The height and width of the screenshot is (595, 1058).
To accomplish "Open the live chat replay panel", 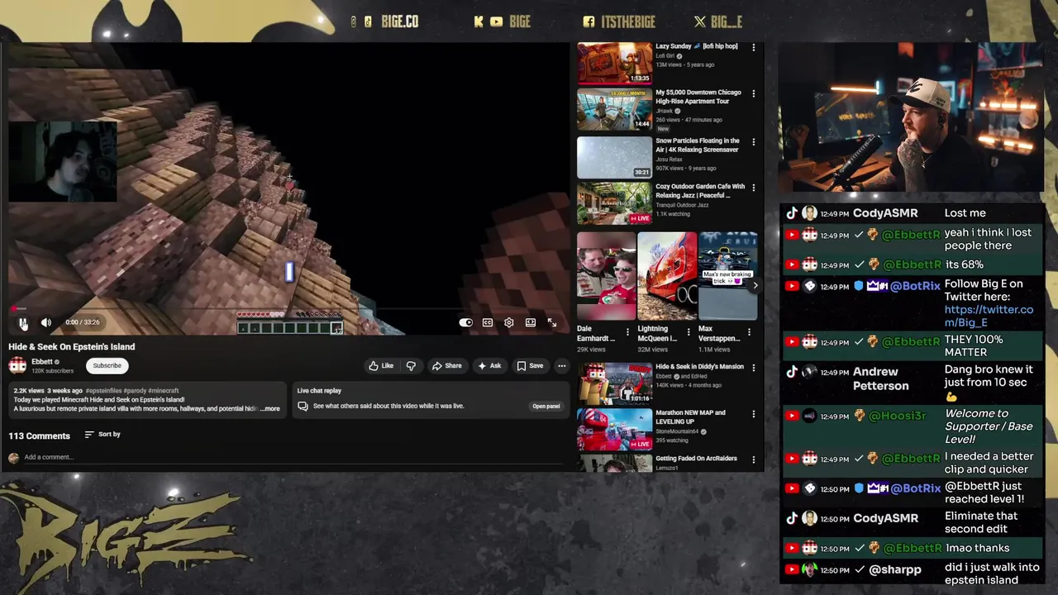I will click(x=546, y=407).
